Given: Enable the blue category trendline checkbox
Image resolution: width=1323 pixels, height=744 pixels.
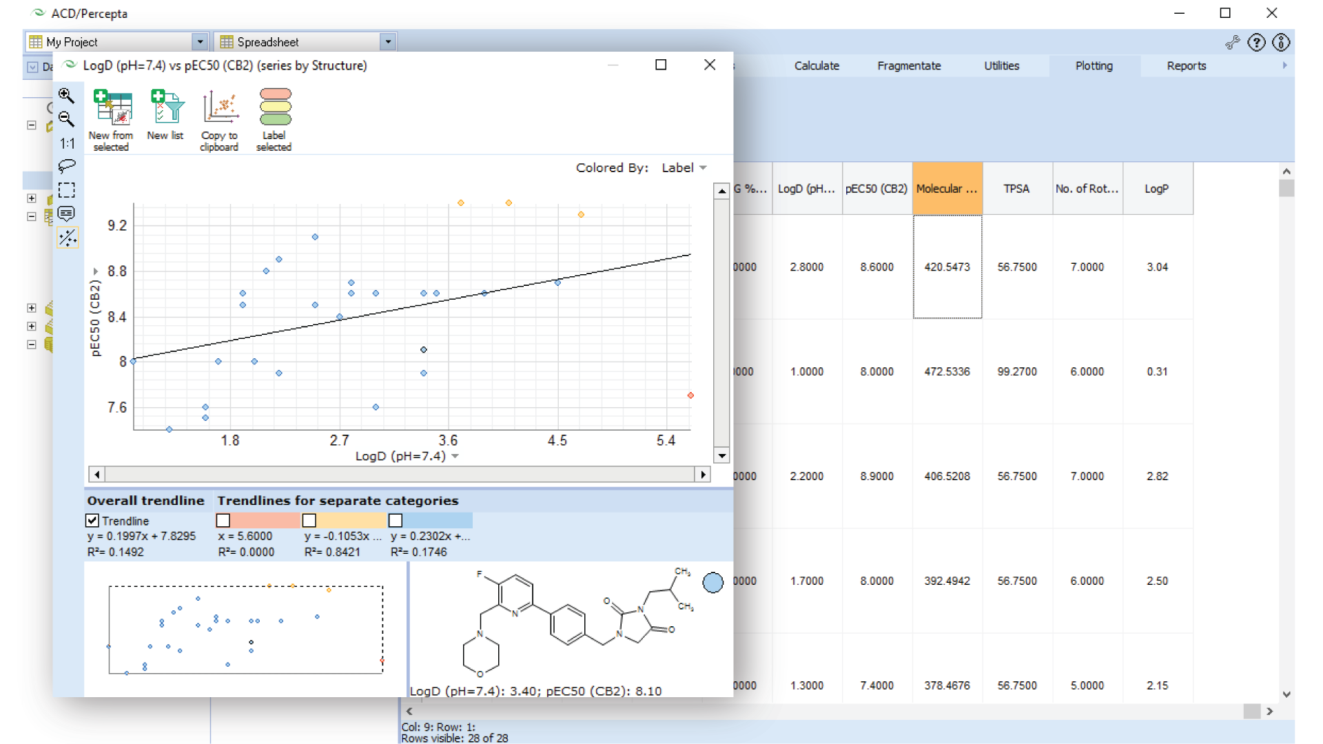Looking at the screenshot, I should click(395, 520).
